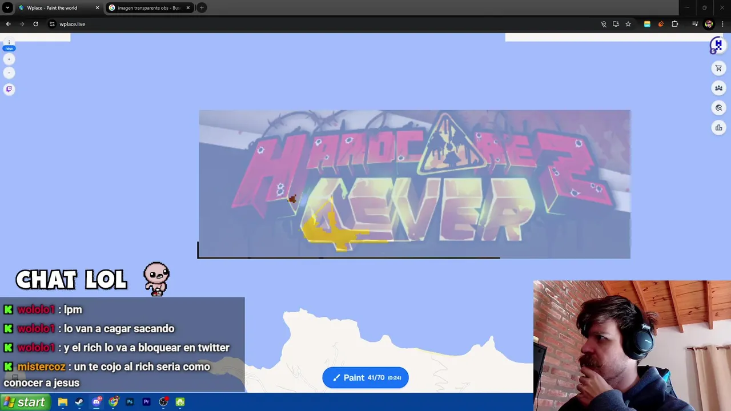This screenshot has width=731, height=411.
Task: Open the orange extension icon
Action: [661, 24]
